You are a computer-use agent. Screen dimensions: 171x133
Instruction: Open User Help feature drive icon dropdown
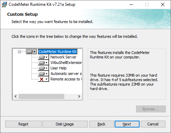[44, 68]
